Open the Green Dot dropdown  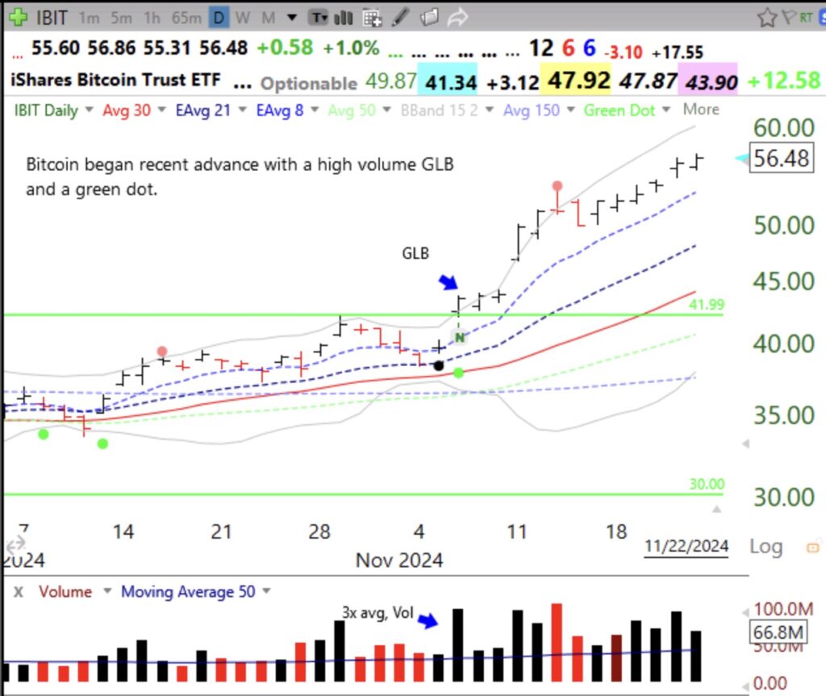coord(666,110)
